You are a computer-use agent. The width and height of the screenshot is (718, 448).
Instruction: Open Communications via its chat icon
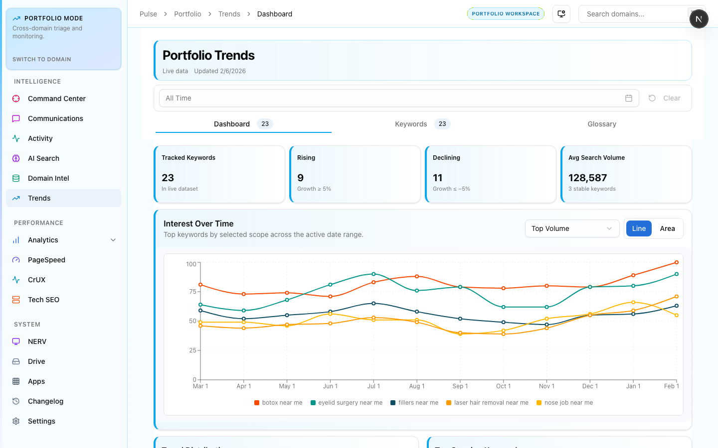pyautogui.click(x=16, y=118)
